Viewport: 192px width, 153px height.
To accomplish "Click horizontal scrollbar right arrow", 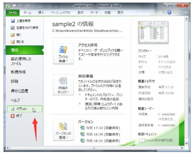I will 182,148.
